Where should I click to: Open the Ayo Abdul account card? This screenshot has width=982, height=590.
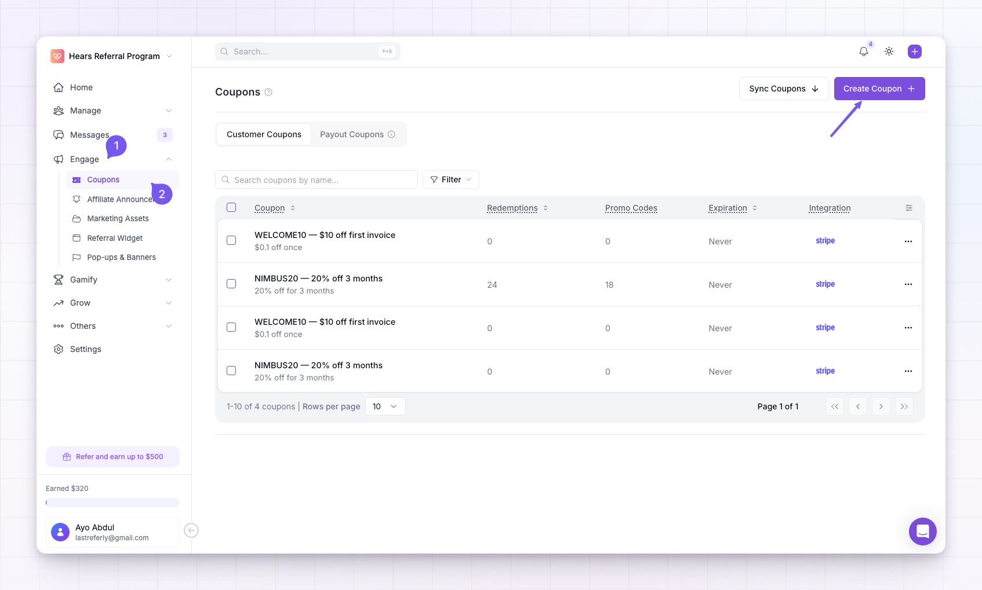pos(112,532)
